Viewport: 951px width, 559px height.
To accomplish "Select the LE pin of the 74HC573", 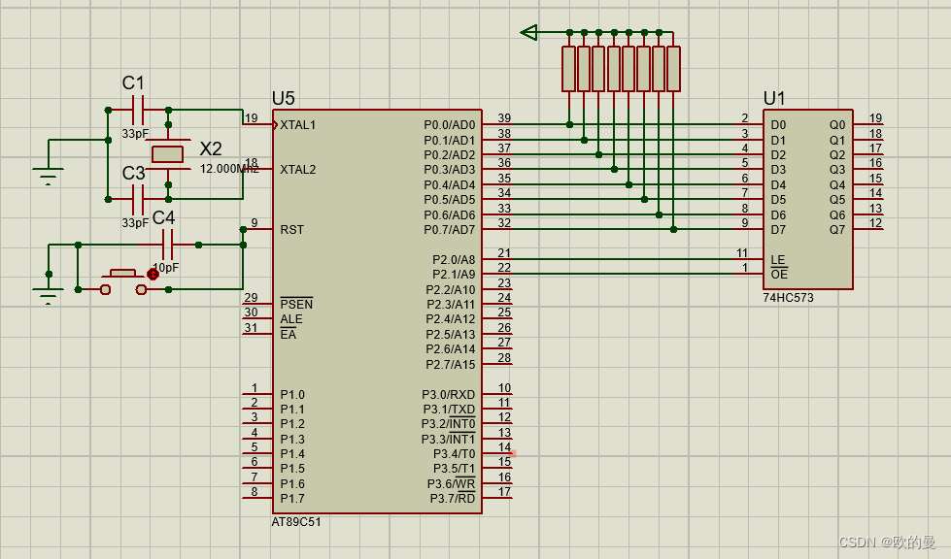I will [x=776, y=256].
